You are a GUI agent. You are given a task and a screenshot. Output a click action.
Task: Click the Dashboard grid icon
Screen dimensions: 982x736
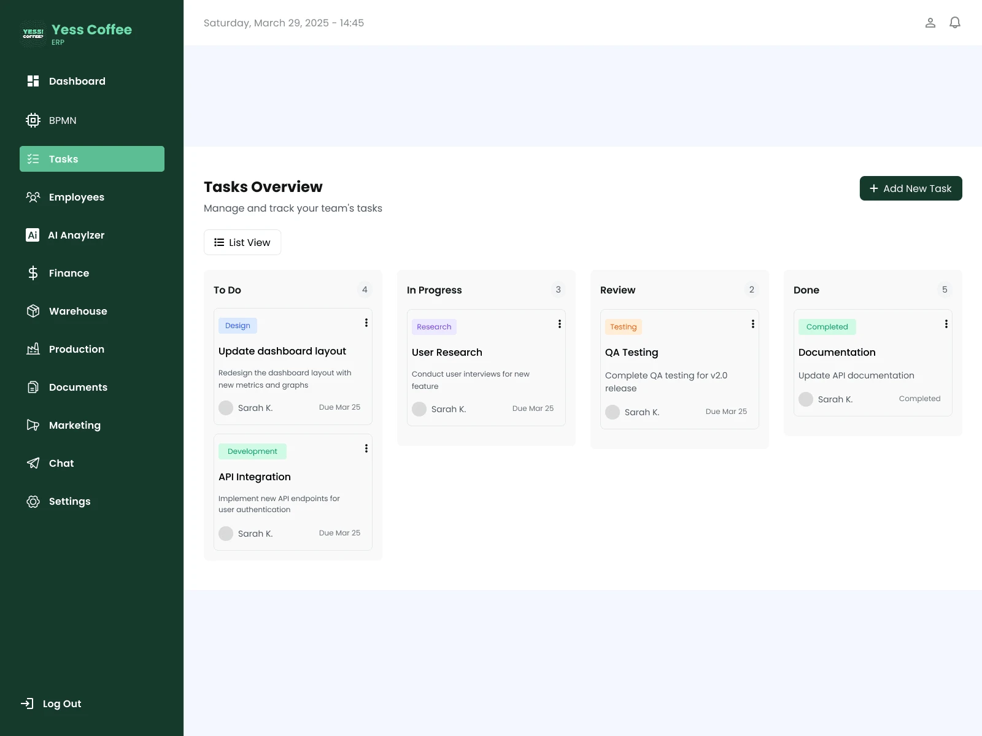(33, 81)
